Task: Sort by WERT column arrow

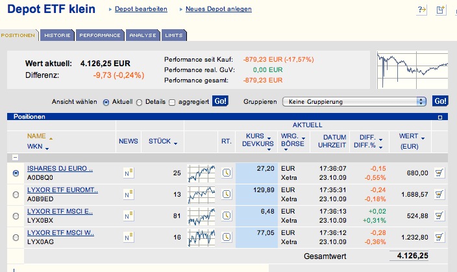Action: pos(423,138)
